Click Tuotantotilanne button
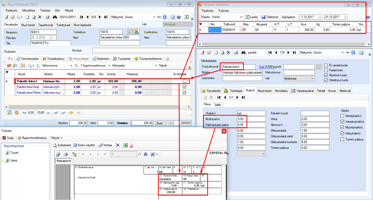Screen dimensions: 373x200 coord(148,59)
